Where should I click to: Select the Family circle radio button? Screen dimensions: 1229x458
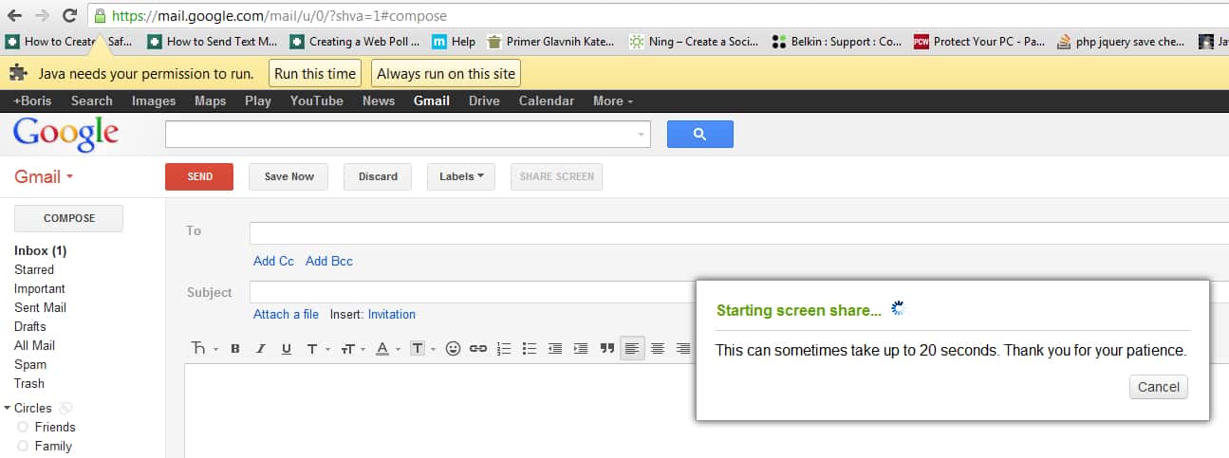coord(23,447)
